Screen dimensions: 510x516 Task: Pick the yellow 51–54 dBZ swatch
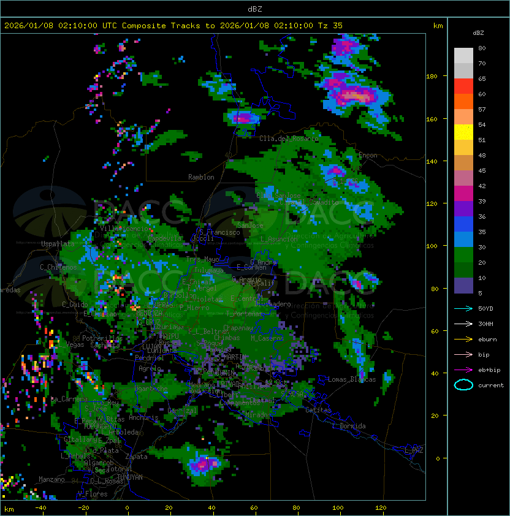(x=463, y=132)
